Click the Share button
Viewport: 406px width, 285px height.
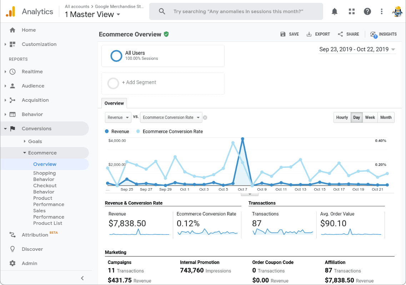[x=348, y=34]
